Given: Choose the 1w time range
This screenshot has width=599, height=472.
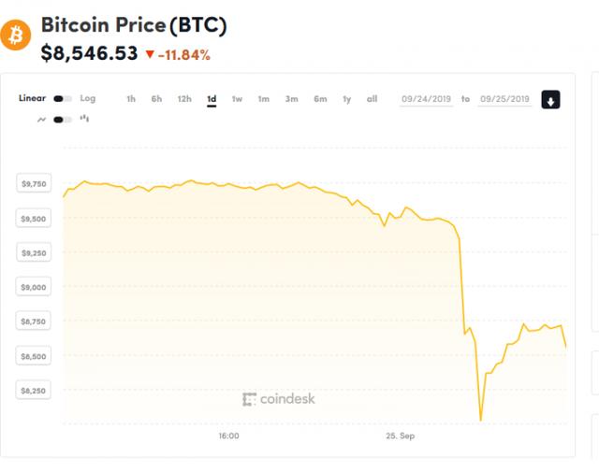Looking at the screenshot, I should pyautogui.click(x=237, y=98).
